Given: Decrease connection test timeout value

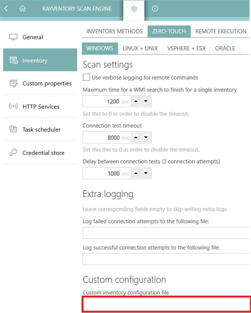Looking at the screenshot, I should pyautogui.click(x=146, y=137).
